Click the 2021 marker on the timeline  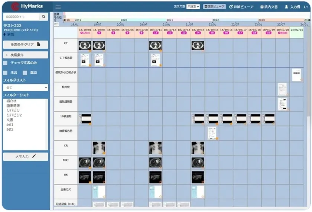pos(169,20)
